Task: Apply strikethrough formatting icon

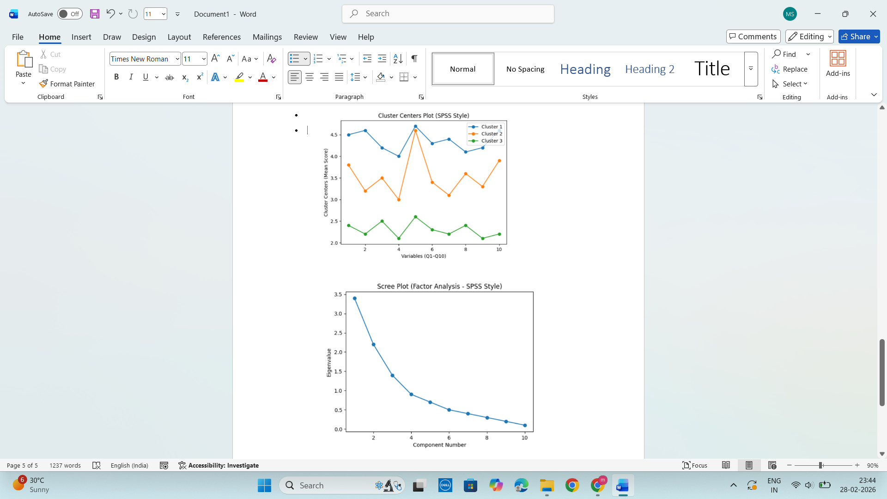Action: pyautogui.click(x=170, y=77)
